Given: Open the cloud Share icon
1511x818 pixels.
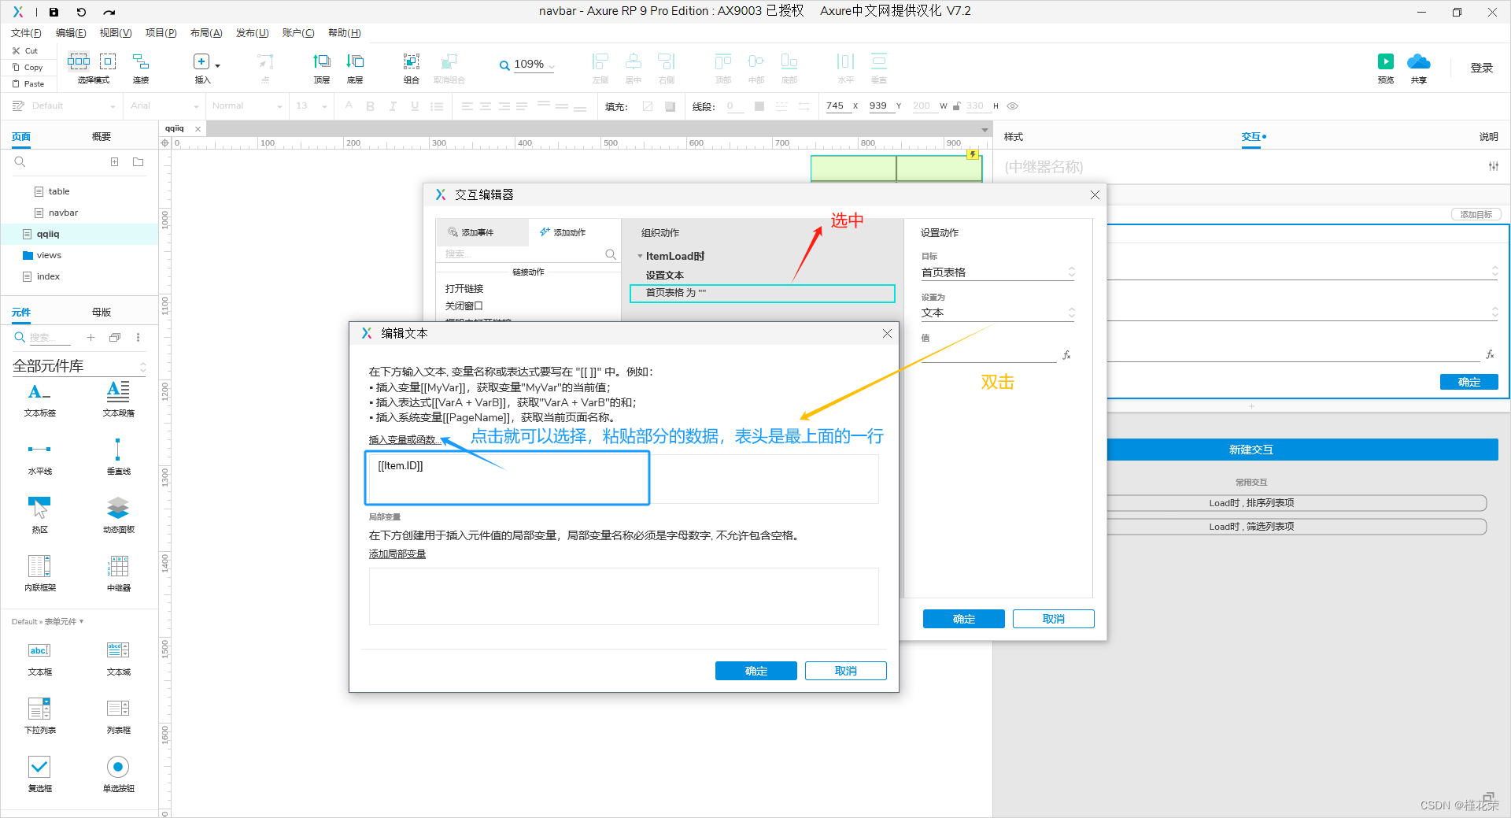Looking at the screenshot, I should (1419, 62).
